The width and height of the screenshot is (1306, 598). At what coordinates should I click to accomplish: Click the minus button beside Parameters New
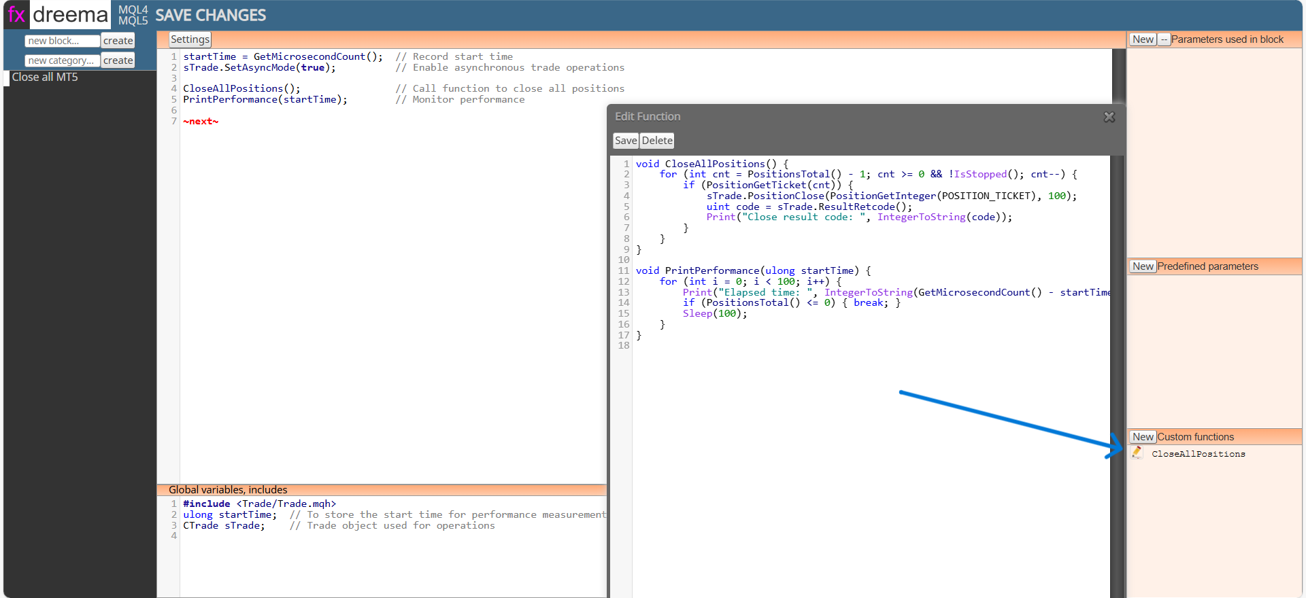click(x=1164, y=39)
